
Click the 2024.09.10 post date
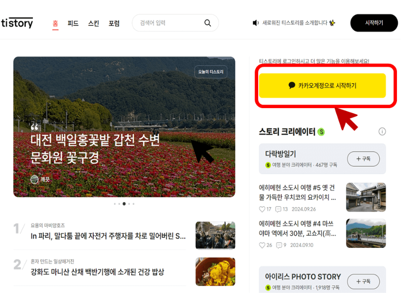302,245
